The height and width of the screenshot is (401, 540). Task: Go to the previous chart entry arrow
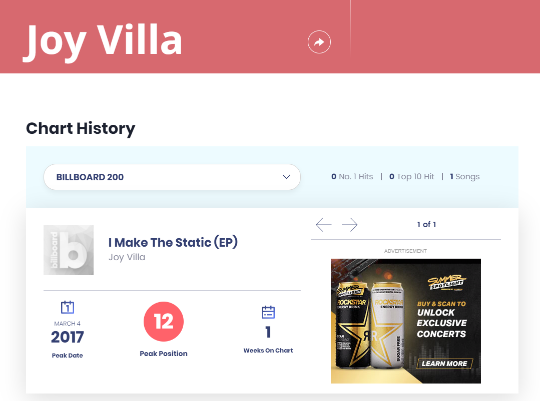324,225
